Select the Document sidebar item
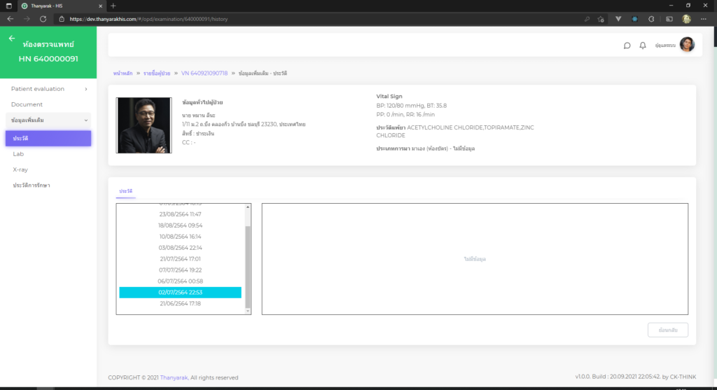 pyautogui.click(x=27, y=104)
